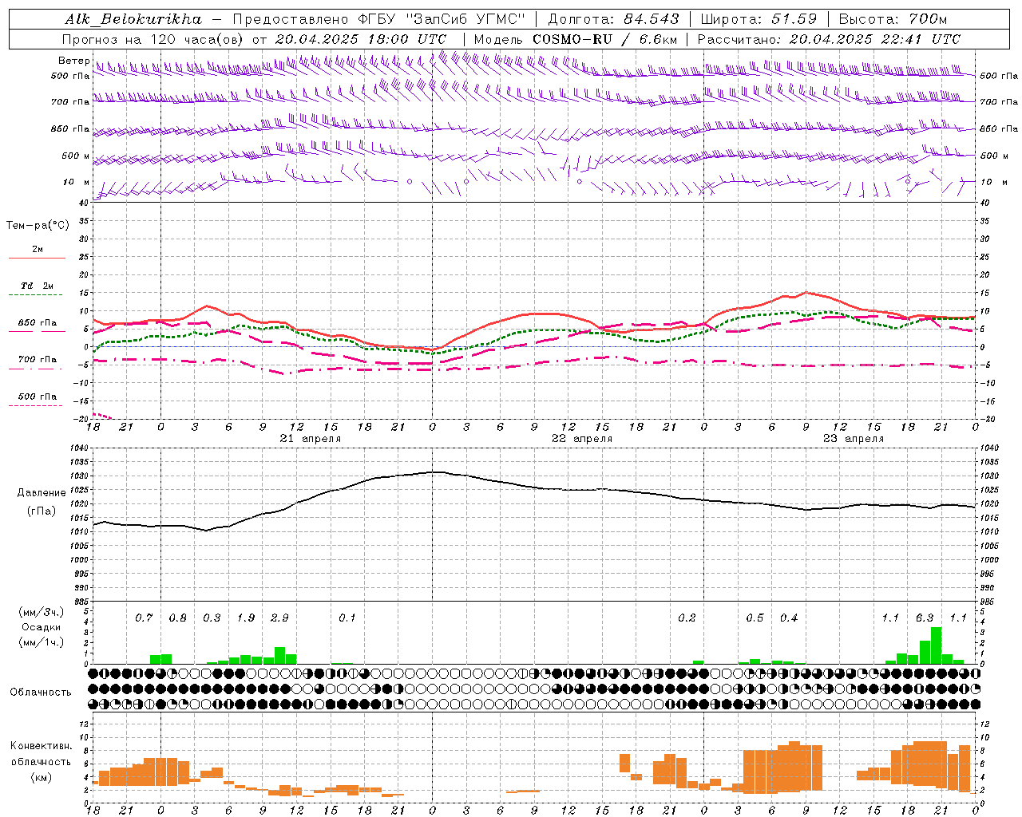Image resolution: width=1022 pixels, height=817 pixels.
Task: Click the Осадки precipitation label
Action: point(41,627)
